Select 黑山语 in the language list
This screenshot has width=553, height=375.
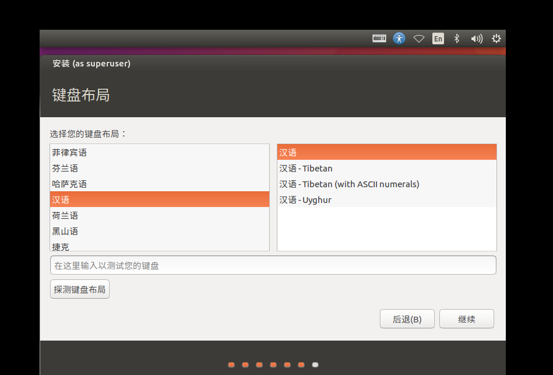coord(160,232)
